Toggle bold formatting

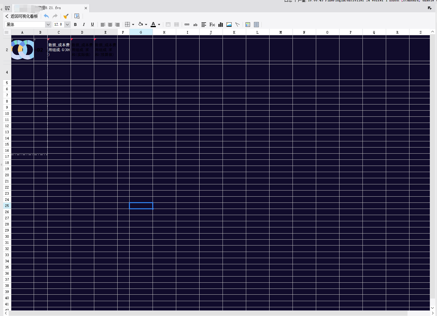(x=75, y=25)
